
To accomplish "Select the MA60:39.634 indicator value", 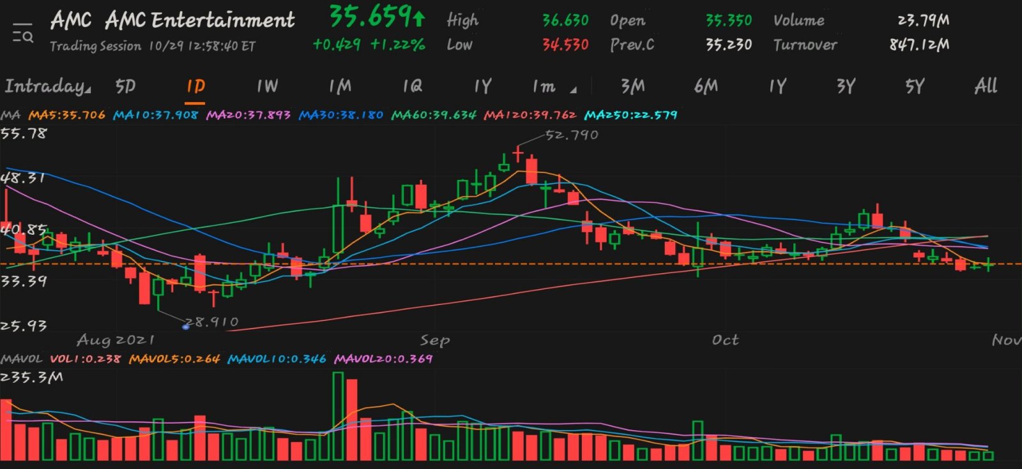I will click(x=434, y=115).
